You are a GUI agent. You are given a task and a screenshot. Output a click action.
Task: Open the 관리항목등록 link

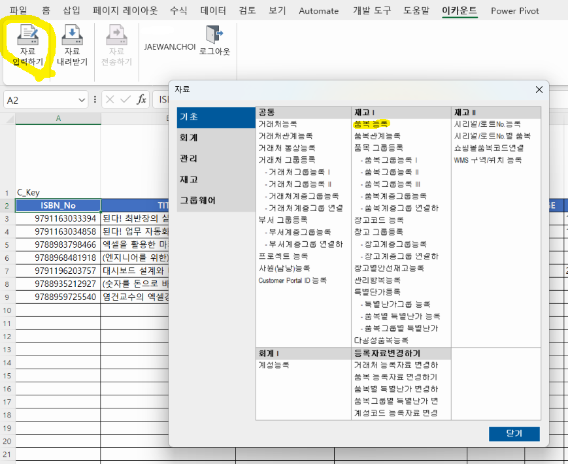(377, 280)
